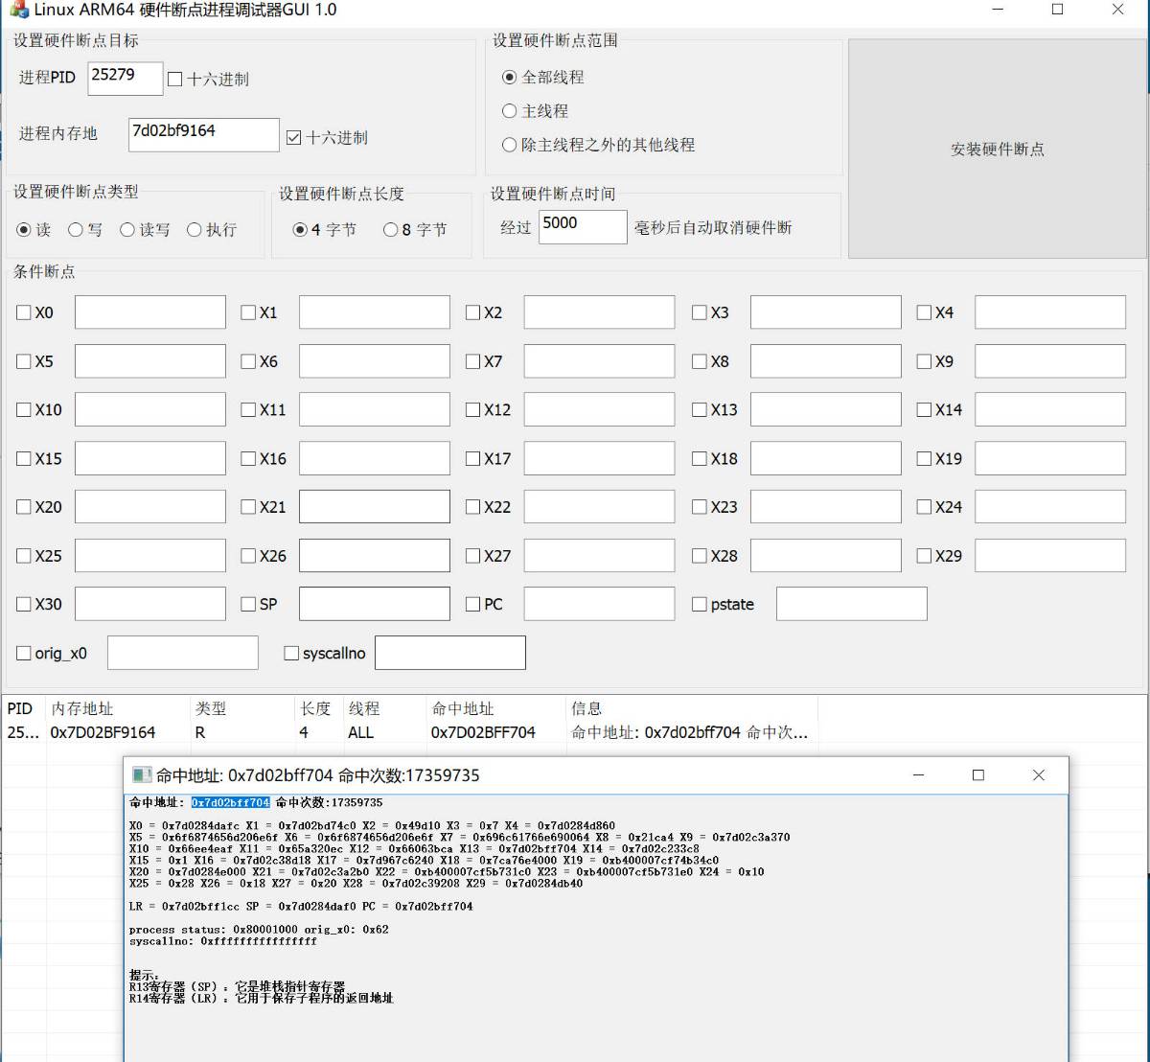Click the 信息 column header
This screenshot has width=1150, height=1062.
click(x=692, y=708)
